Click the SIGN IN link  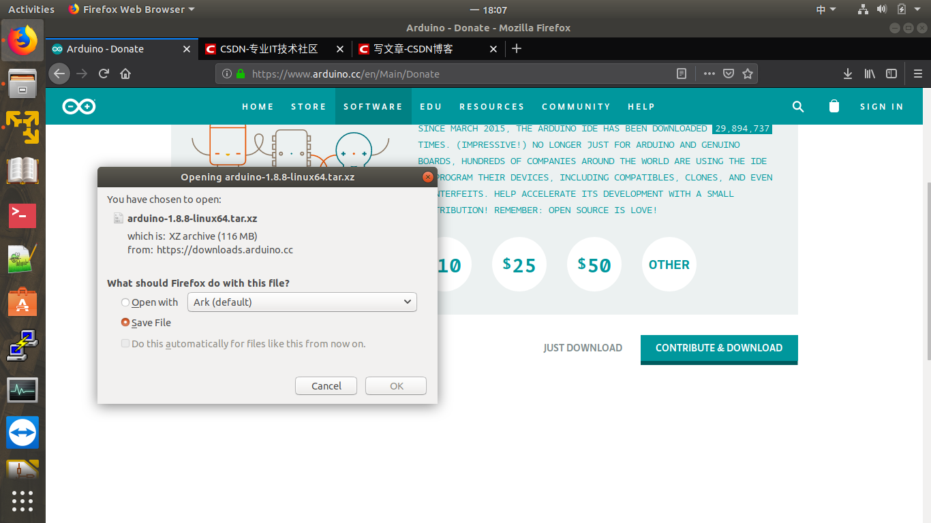click(x=882, y=106)
